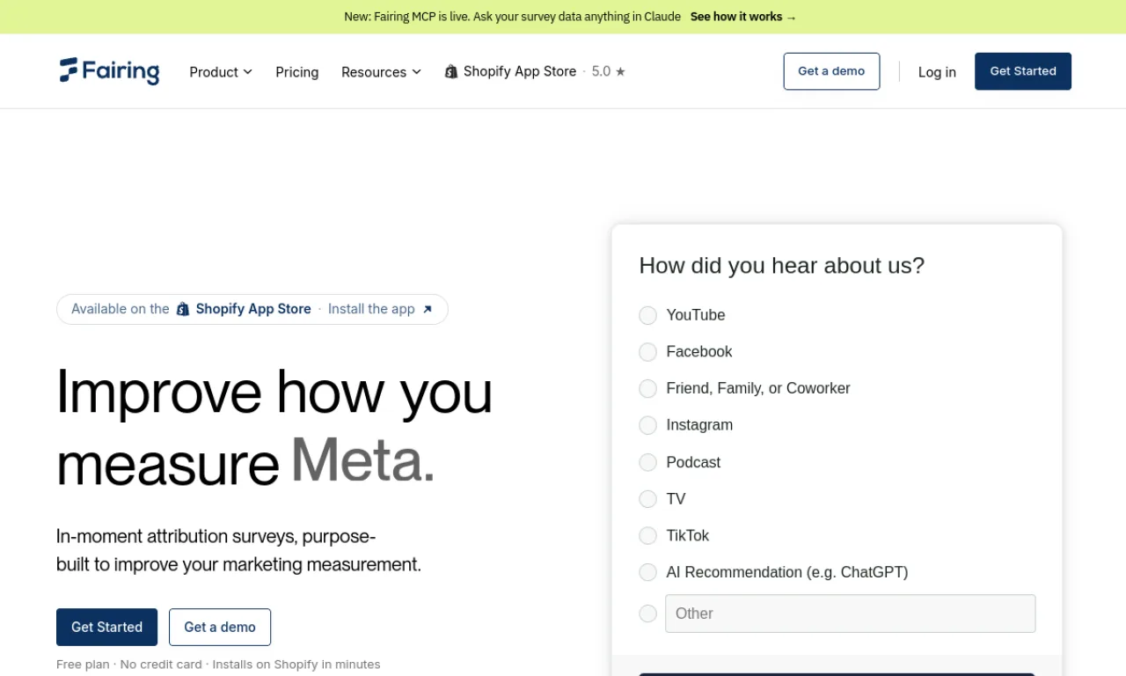The image size is (1126, 676).
Task: Click Log in
Action: (x=937, y=72)
